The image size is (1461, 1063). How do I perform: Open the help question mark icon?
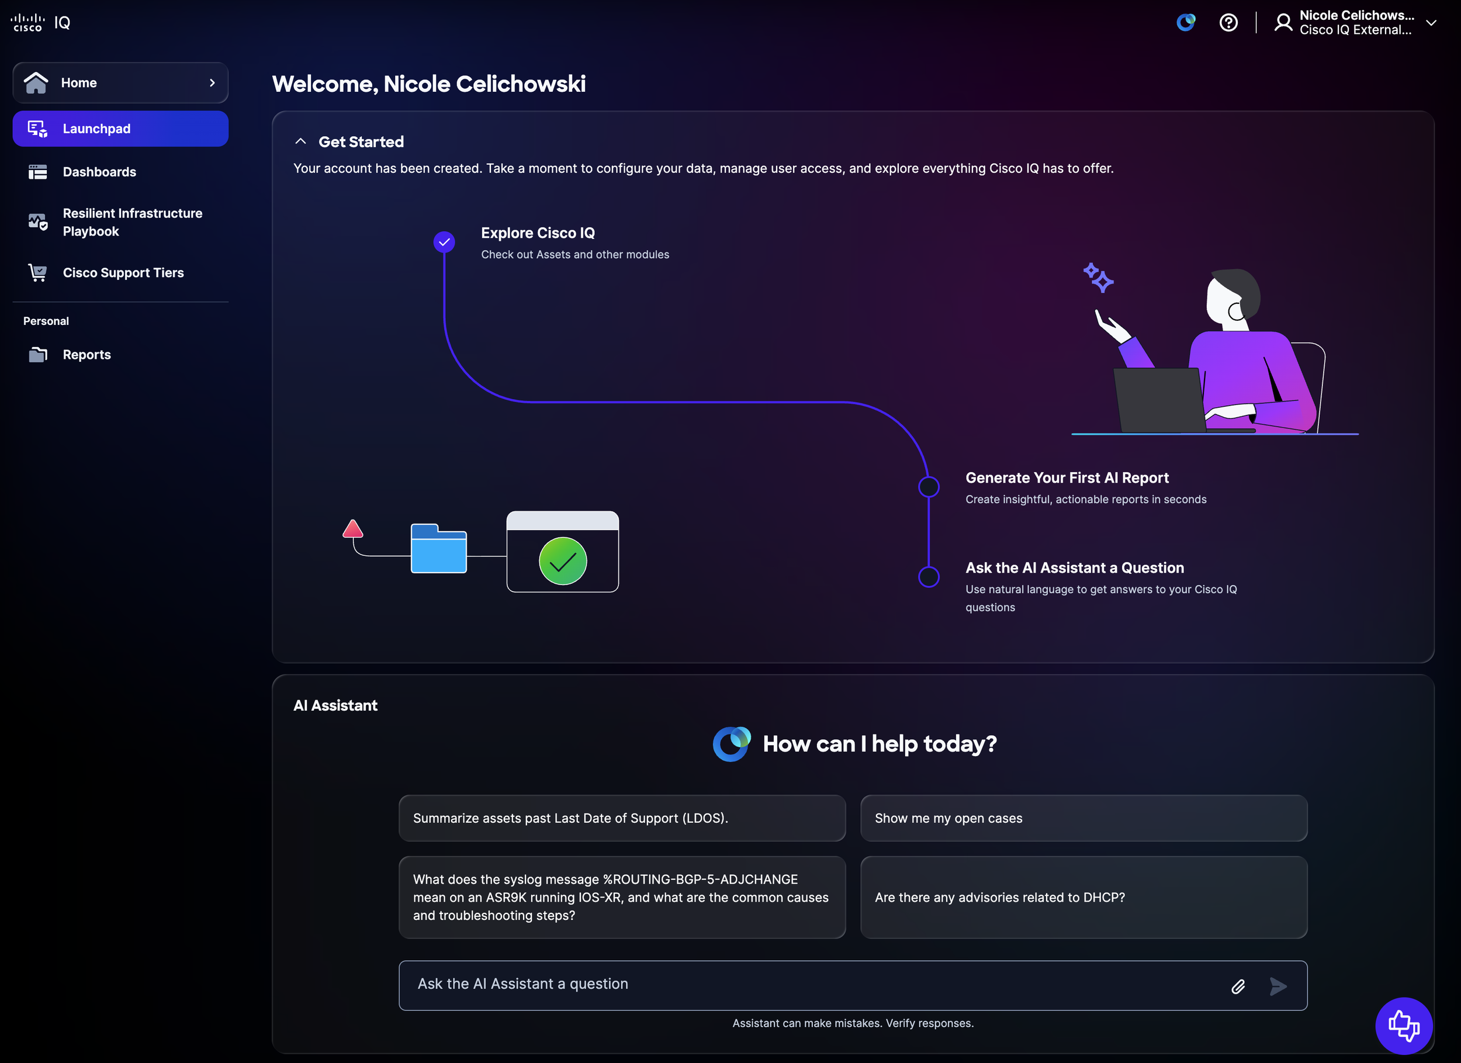1228,23
